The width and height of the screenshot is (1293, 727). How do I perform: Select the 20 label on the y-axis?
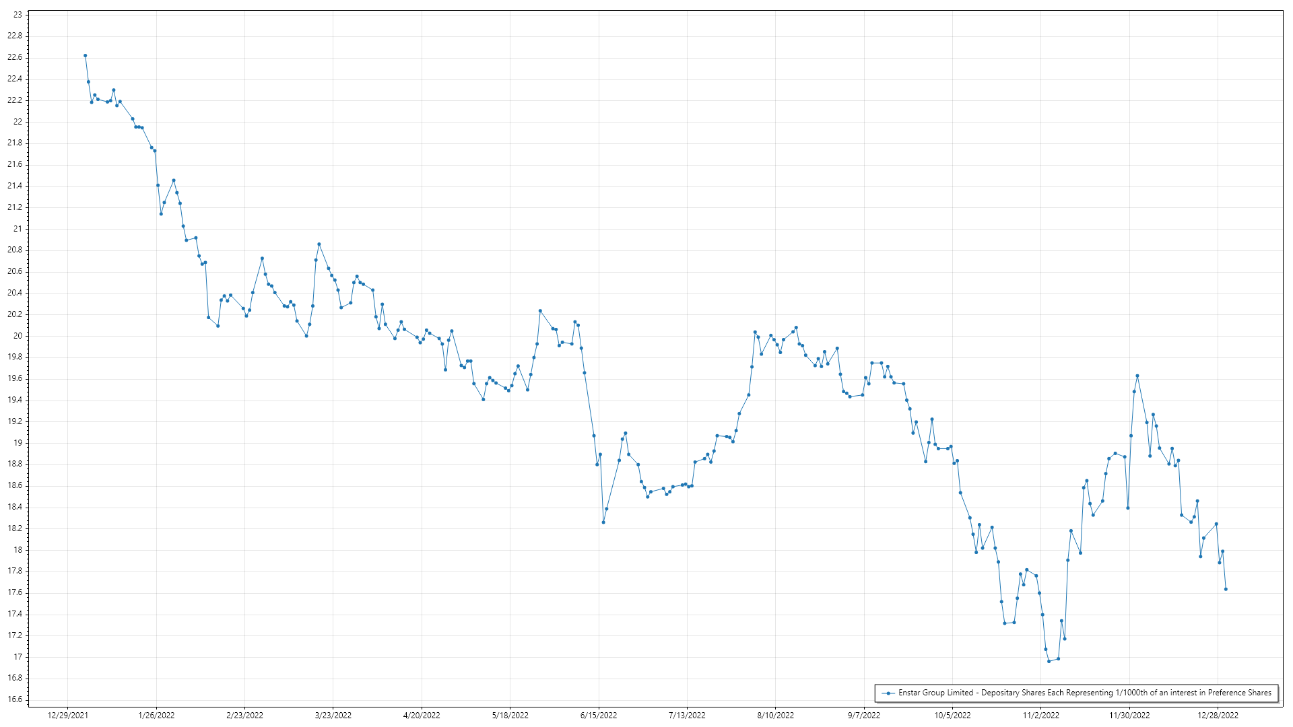[18, 336]
